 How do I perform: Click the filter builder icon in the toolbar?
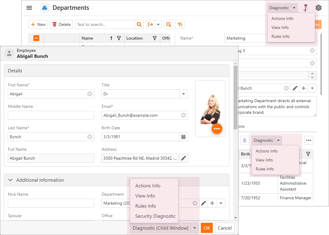pos(180,24)
